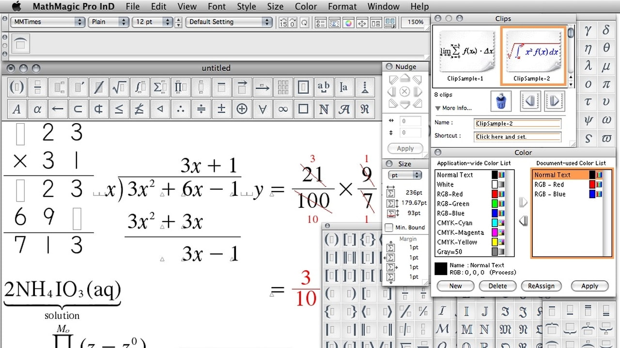This screenshot has width=620, height=348.
Task: Select the summation (Sigma) template
Action: tap(160, 87)
